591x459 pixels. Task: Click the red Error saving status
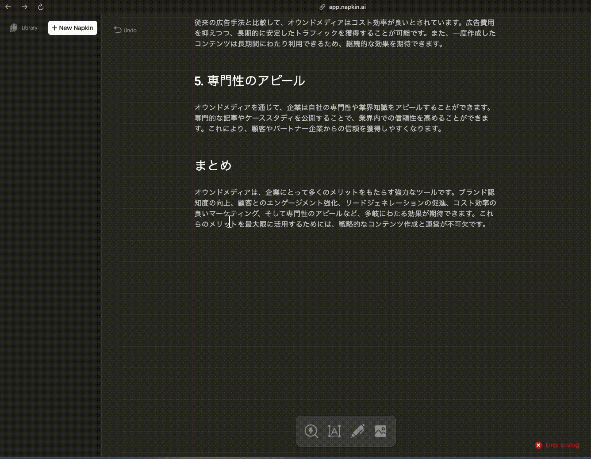[557, 445]
